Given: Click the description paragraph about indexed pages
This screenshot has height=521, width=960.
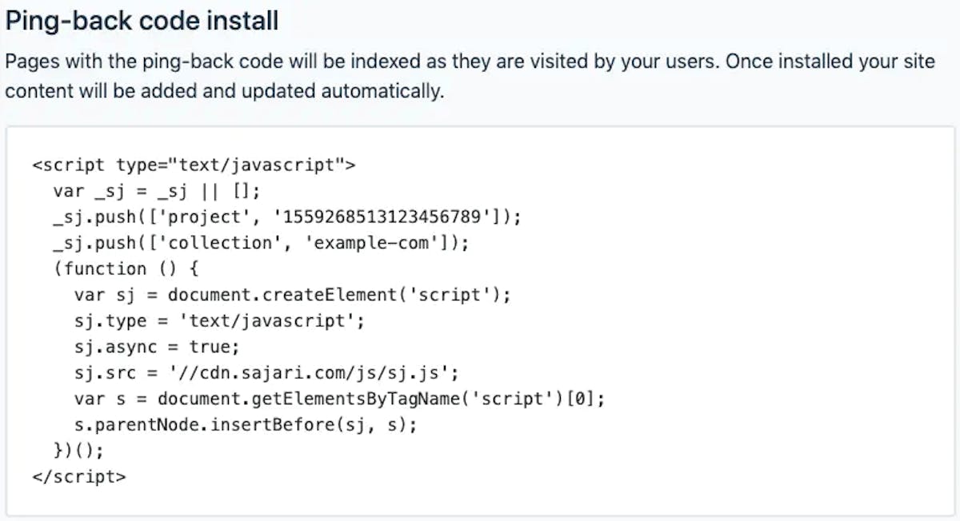Looking at the screenshot, I should click(x=470, y=77).
